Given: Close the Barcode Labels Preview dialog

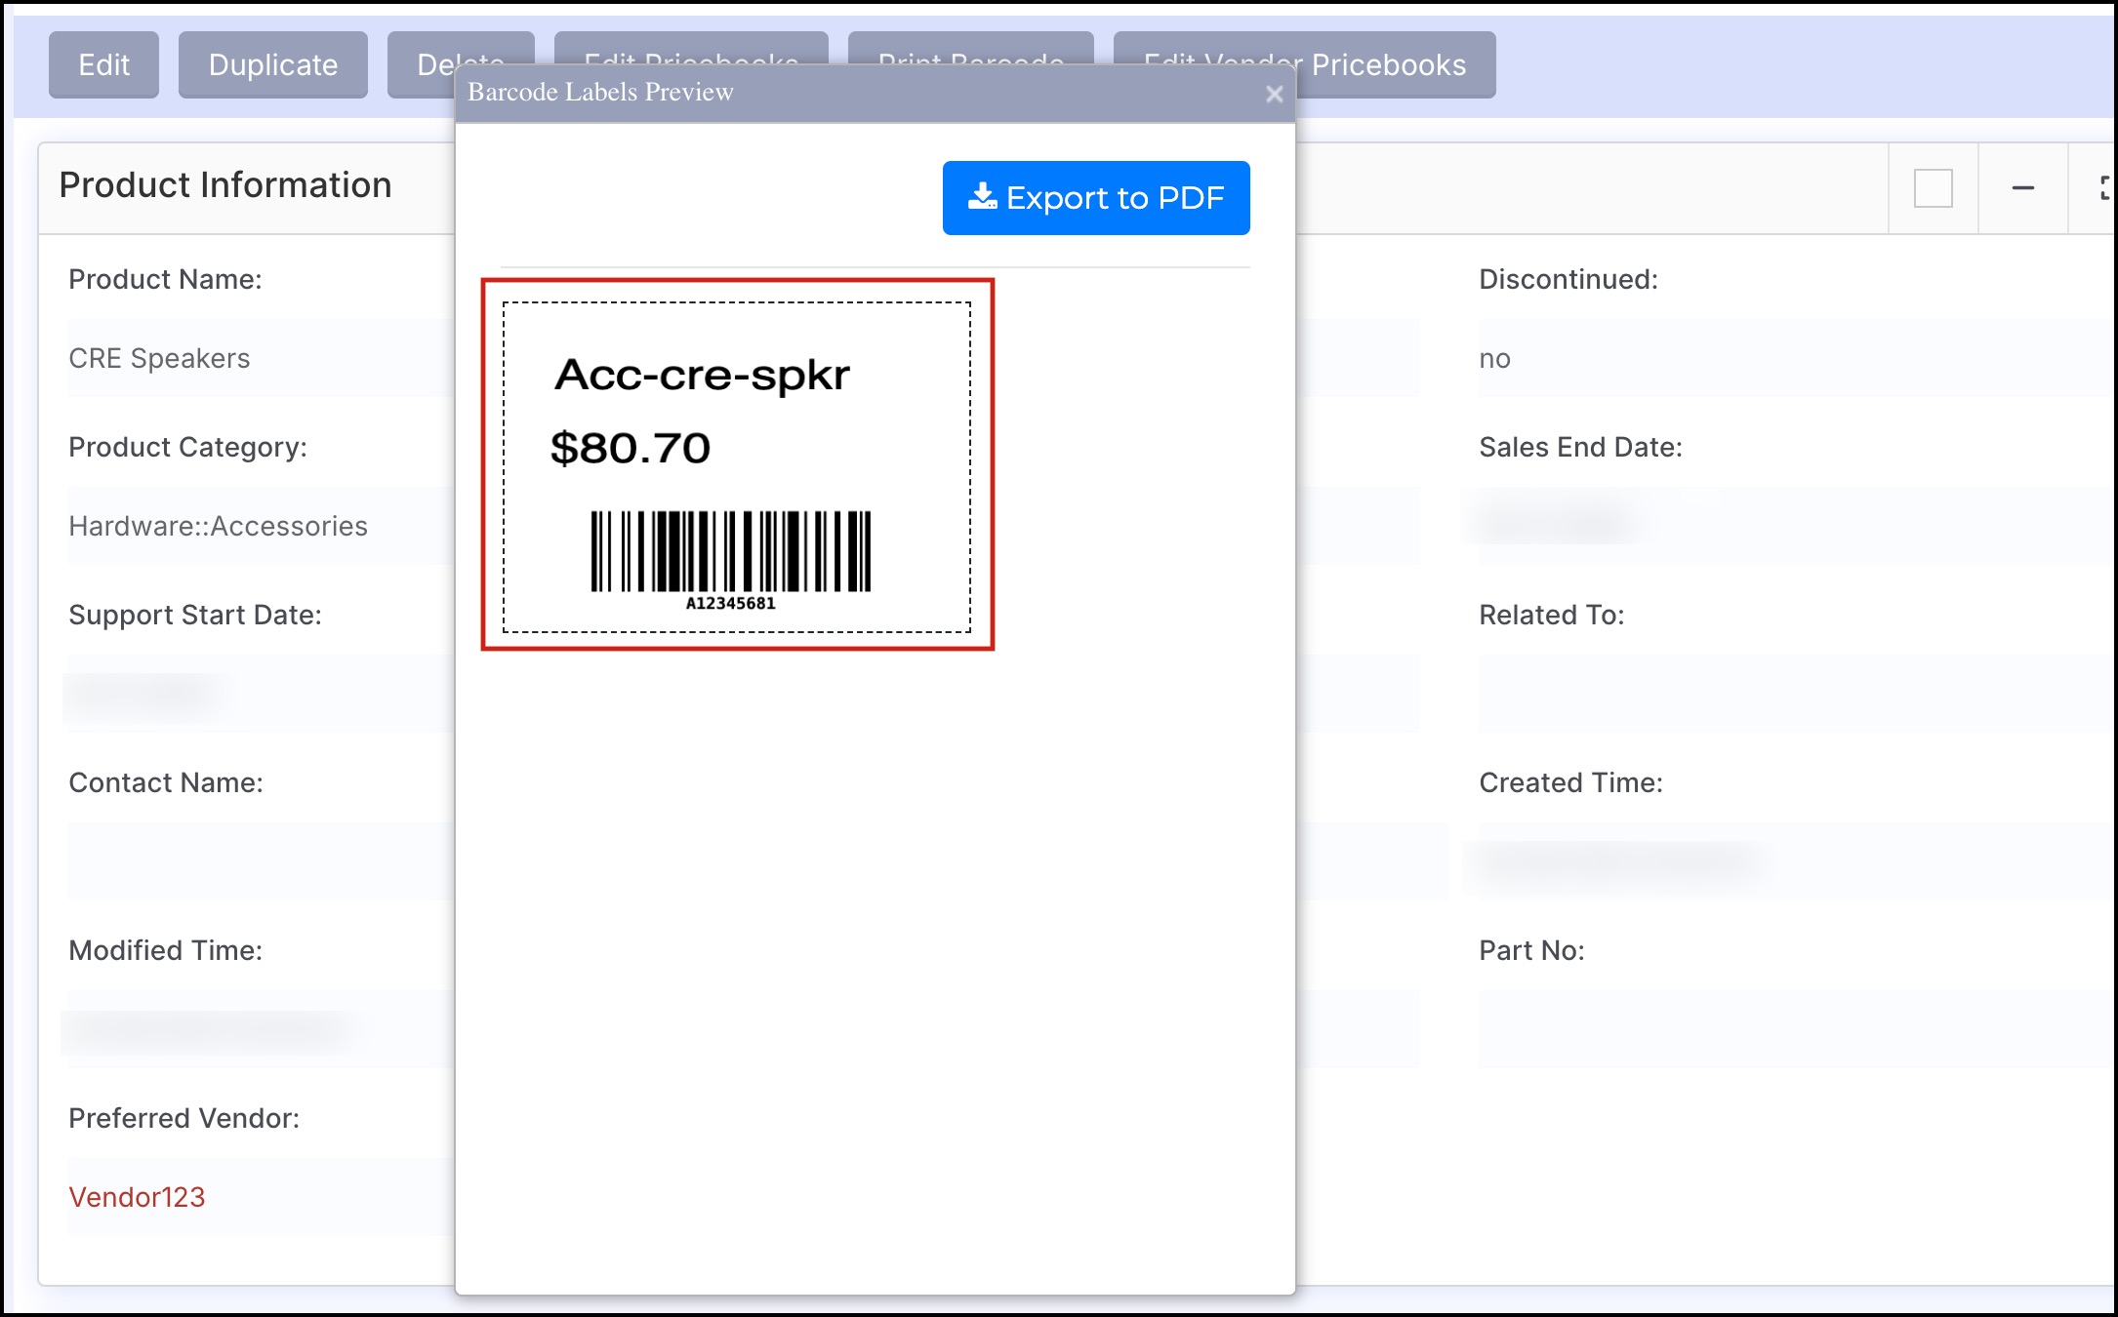Looking at the screenshot, I should click(1274, 95).
